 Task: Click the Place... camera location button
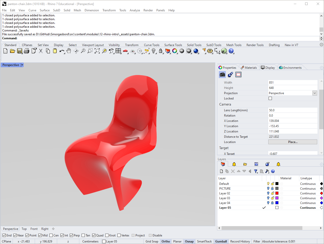[x=293, y=142]
